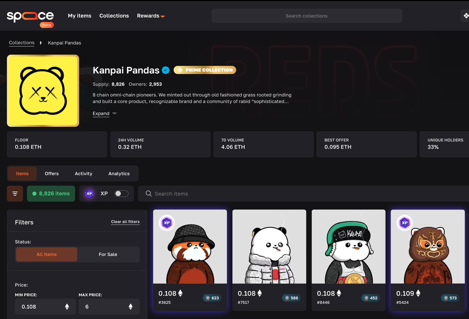This screenshot has height=319, width=469.
Task: Click rarity rank badge 586
Action: [x=291, y=298]
